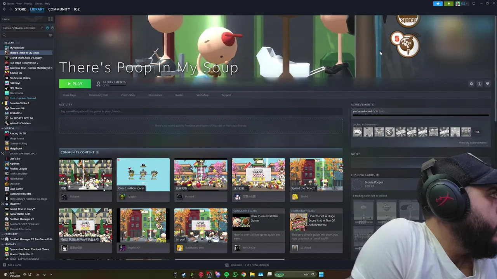The width and height of the screenshot is (497, 279).
Task: Open the IGZ profile tab
Action: click(76, 9)
